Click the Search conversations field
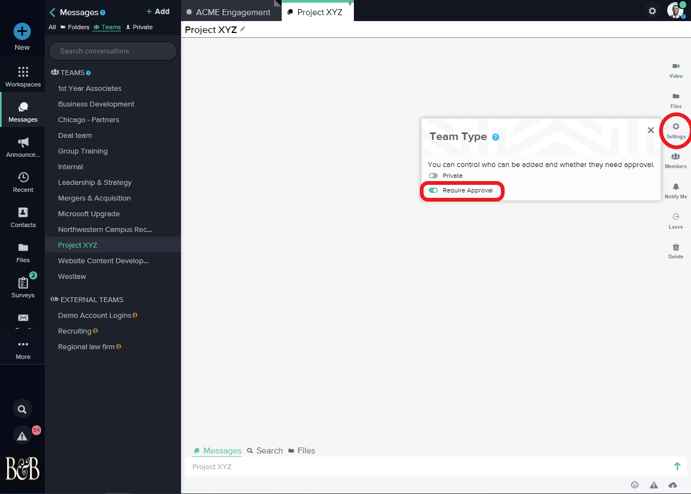 (112, 51)
